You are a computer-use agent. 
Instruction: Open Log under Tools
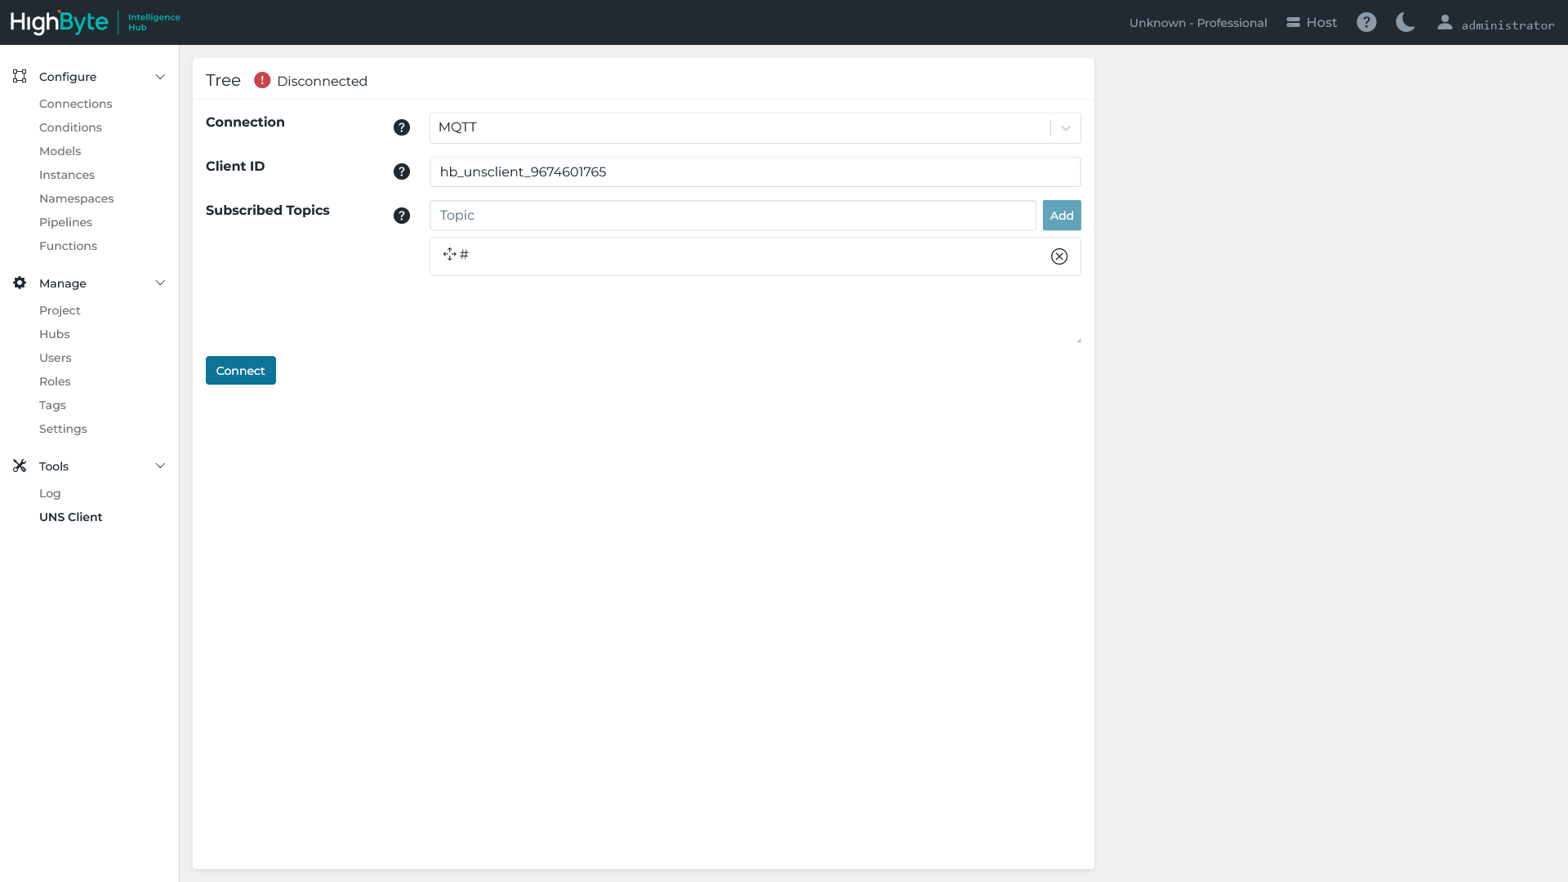click(50, 493)
